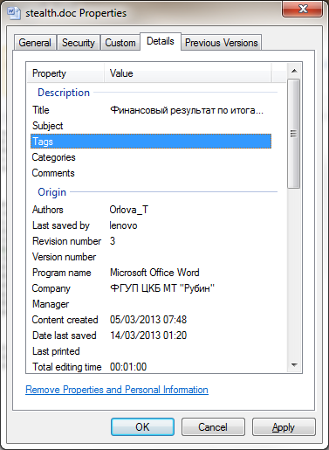Click the lenovo value
329x450 pixels.
click(x=123, y=225)
